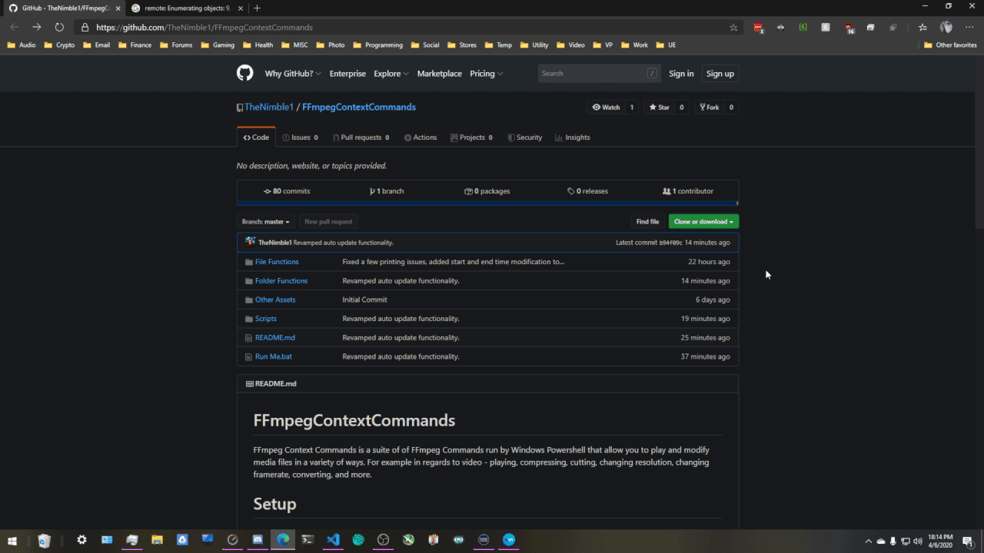The height and width of the screenshot is (553, 984).
Task: Open PowerShell terminal in taskbar
Action: tap(307, 540)
